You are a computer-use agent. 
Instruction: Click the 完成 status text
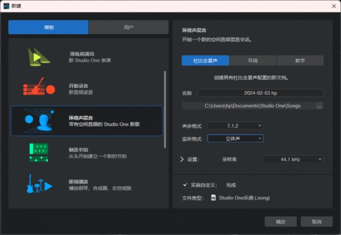click(231, 185)
